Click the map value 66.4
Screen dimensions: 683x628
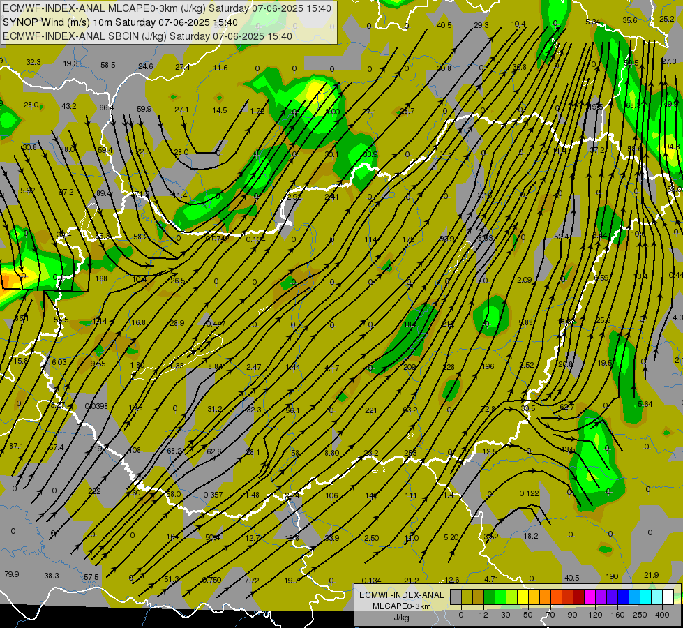point(106,107)
